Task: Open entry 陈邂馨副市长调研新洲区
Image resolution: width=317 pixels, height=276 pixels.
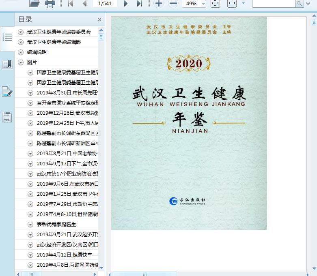Action: click(67, 143)
